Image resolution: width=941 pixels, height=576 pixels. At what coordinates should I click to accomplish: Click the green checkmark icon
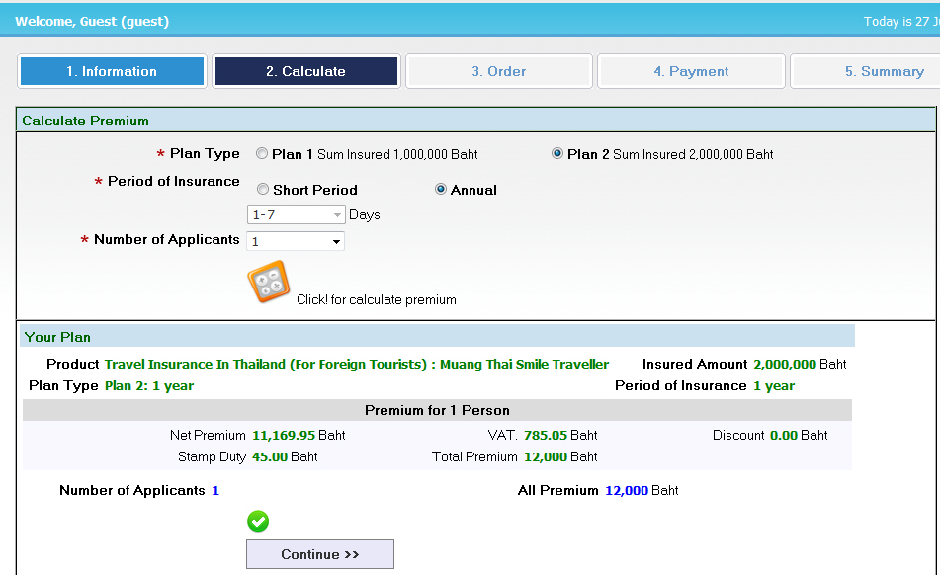click(258, 522)
